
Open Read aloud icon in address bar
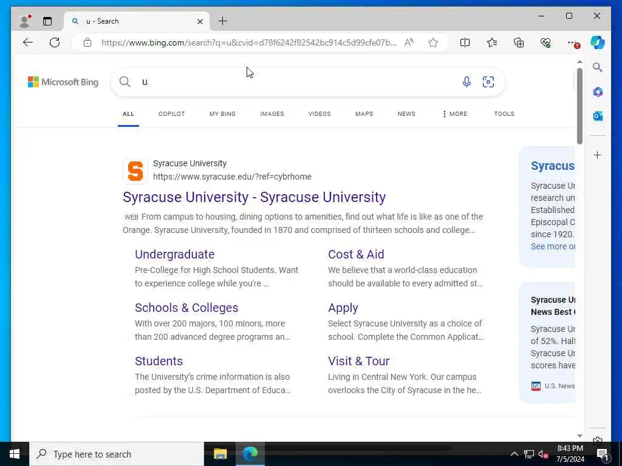409,42
